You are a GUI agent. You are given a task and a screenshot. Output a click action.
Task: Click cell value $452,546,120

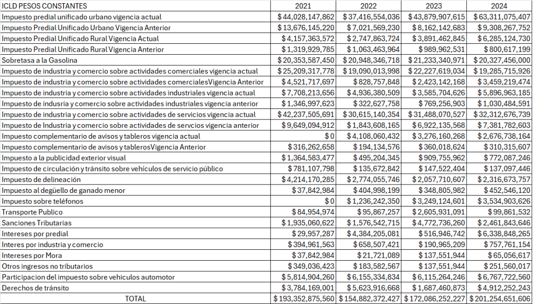pyautogui.click(x=507, y=190)
